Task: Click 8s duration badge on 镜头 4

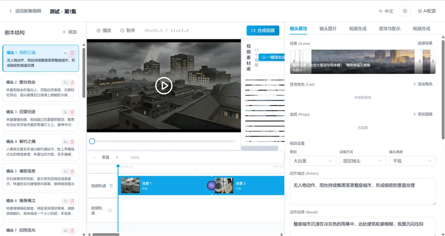Action: coord(65,142)
